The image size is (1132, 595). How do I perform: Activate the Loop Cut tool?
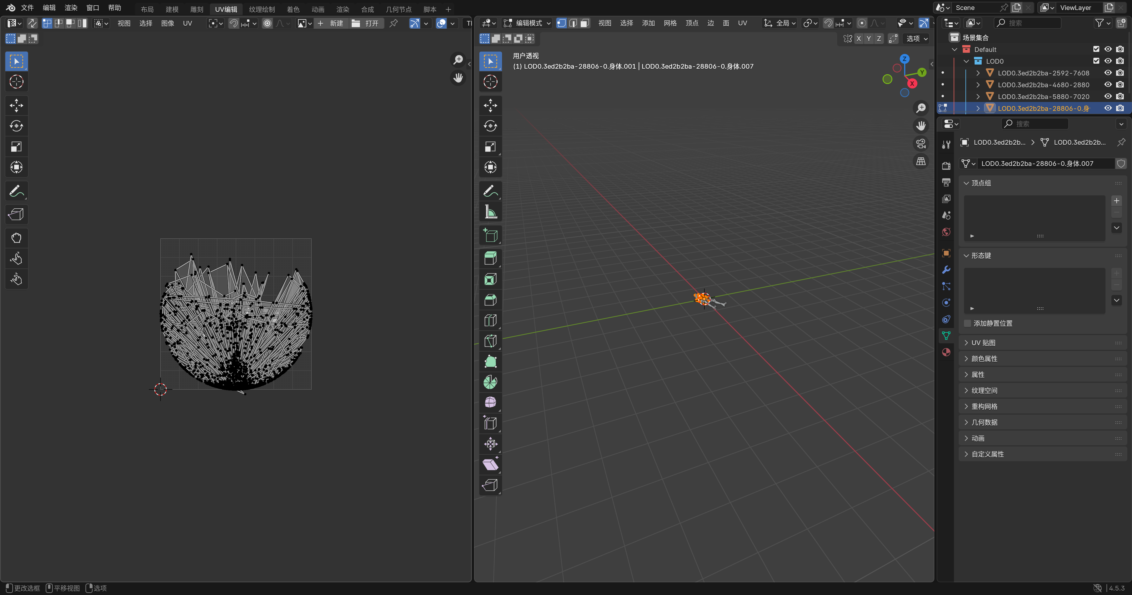[x=491, y=320]
